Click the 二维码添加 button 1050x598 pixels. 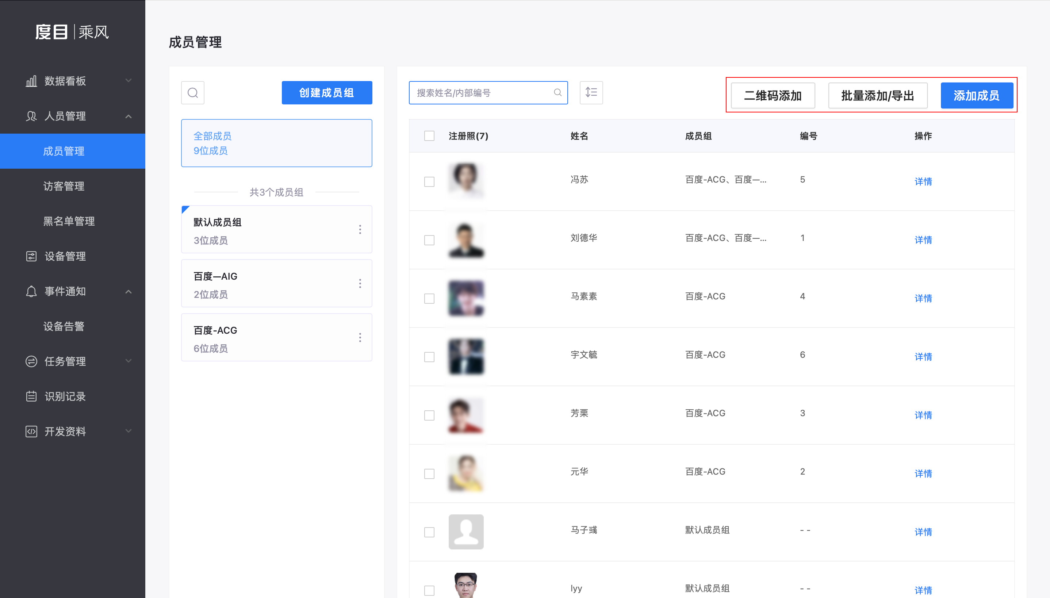(x=773, y=96)
